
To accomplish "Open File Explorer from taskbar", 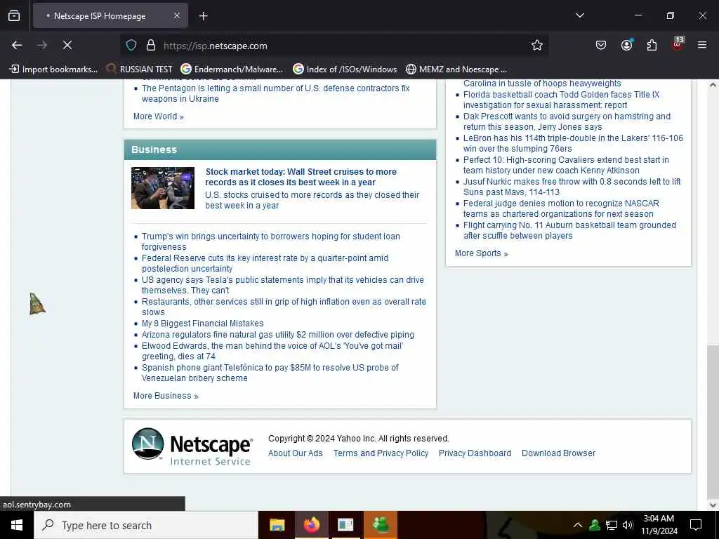I will coord(277,525).
